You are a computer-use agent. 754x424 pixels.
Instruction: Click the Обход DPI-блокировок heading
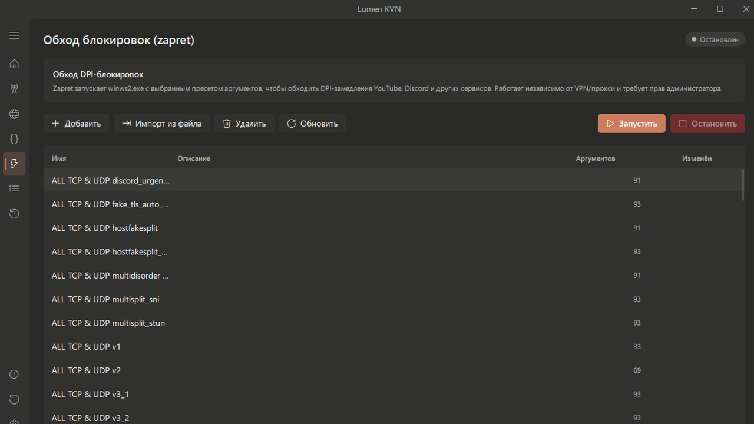(x=98, y=75)
